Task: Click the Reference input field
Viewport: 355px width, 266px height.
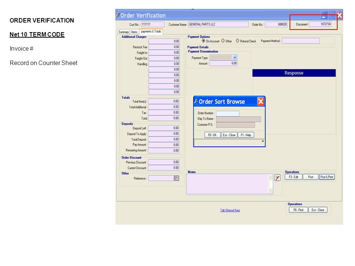Action: coord(161,178)
